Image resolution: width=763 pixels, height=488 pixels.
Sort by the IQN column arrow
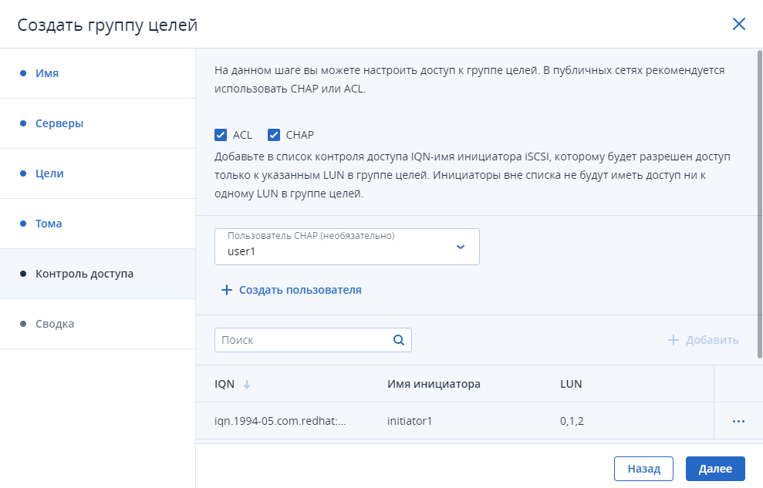(x=247, y=384)
